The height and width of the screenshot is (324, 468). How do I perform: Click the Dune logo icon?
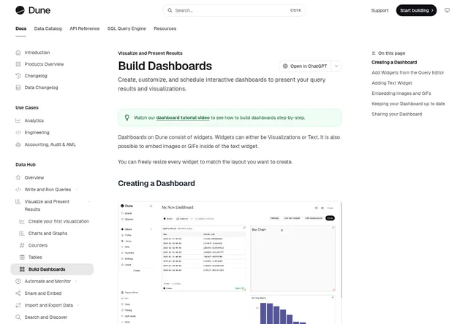pos(20,10)
